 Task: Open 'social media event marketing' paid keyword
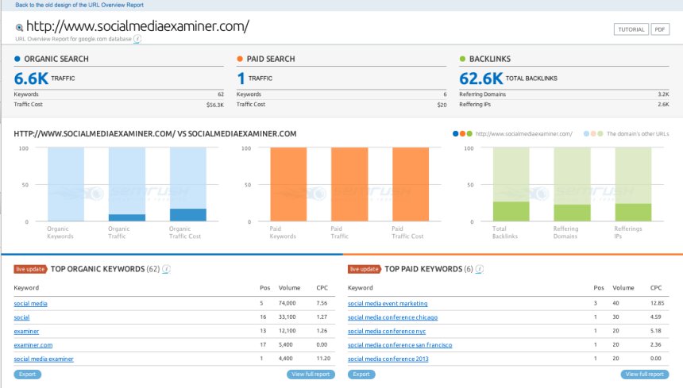pos(388,304)
